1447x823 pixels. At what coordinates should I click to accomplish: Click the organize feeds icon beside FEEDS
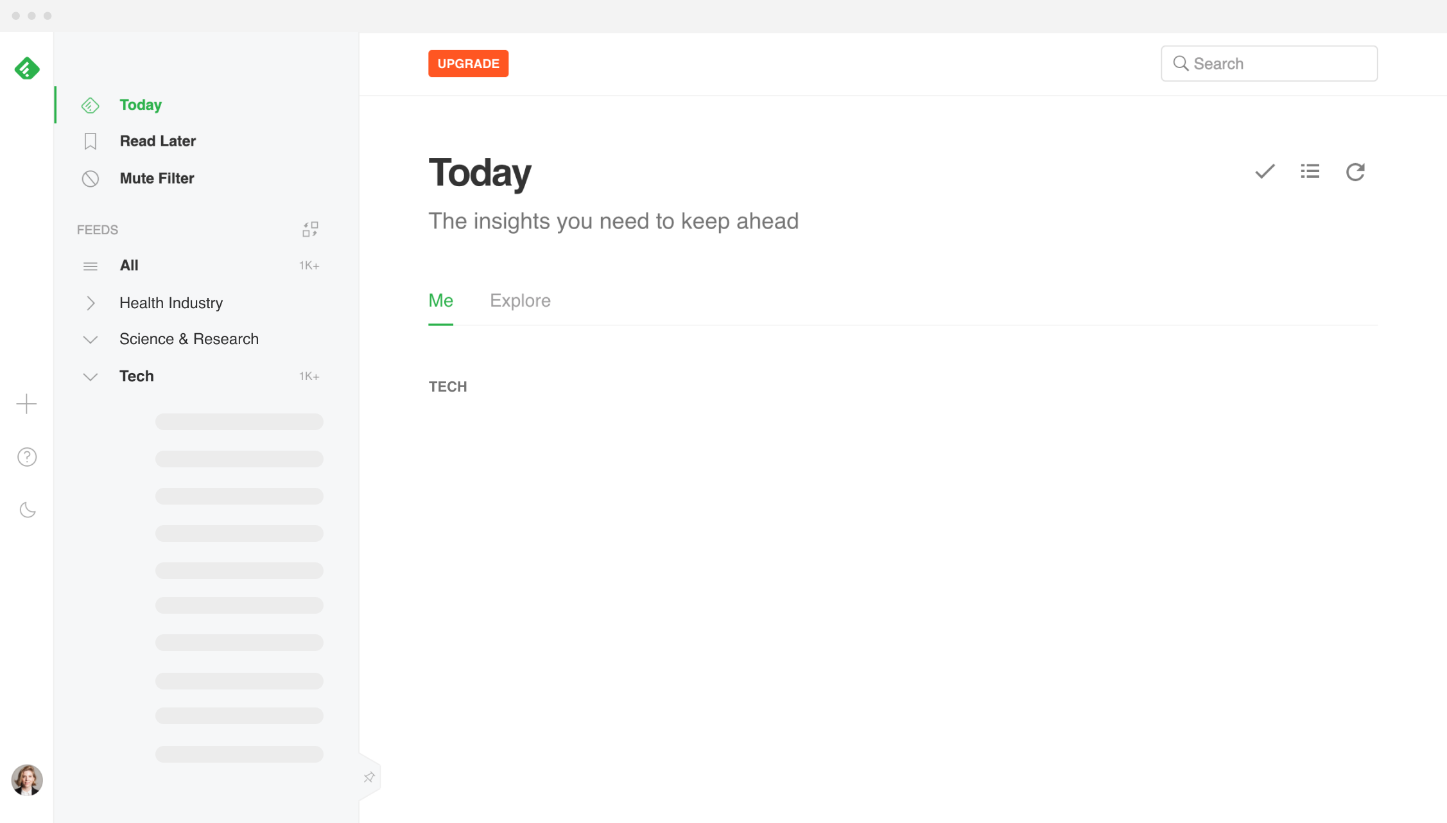tap(310, 229)
